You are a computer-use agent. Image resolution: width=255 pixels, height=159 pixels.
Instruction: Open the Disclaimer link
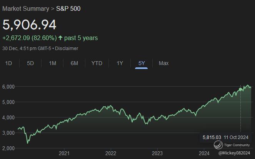pos(67,49)
